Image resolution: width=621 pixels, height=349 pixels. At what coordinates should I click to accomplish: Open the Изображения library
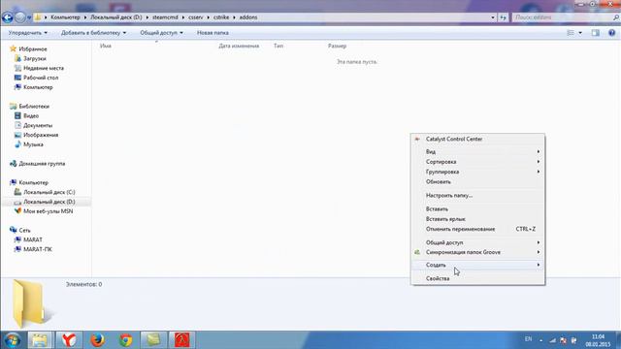(x=41, y=135)
